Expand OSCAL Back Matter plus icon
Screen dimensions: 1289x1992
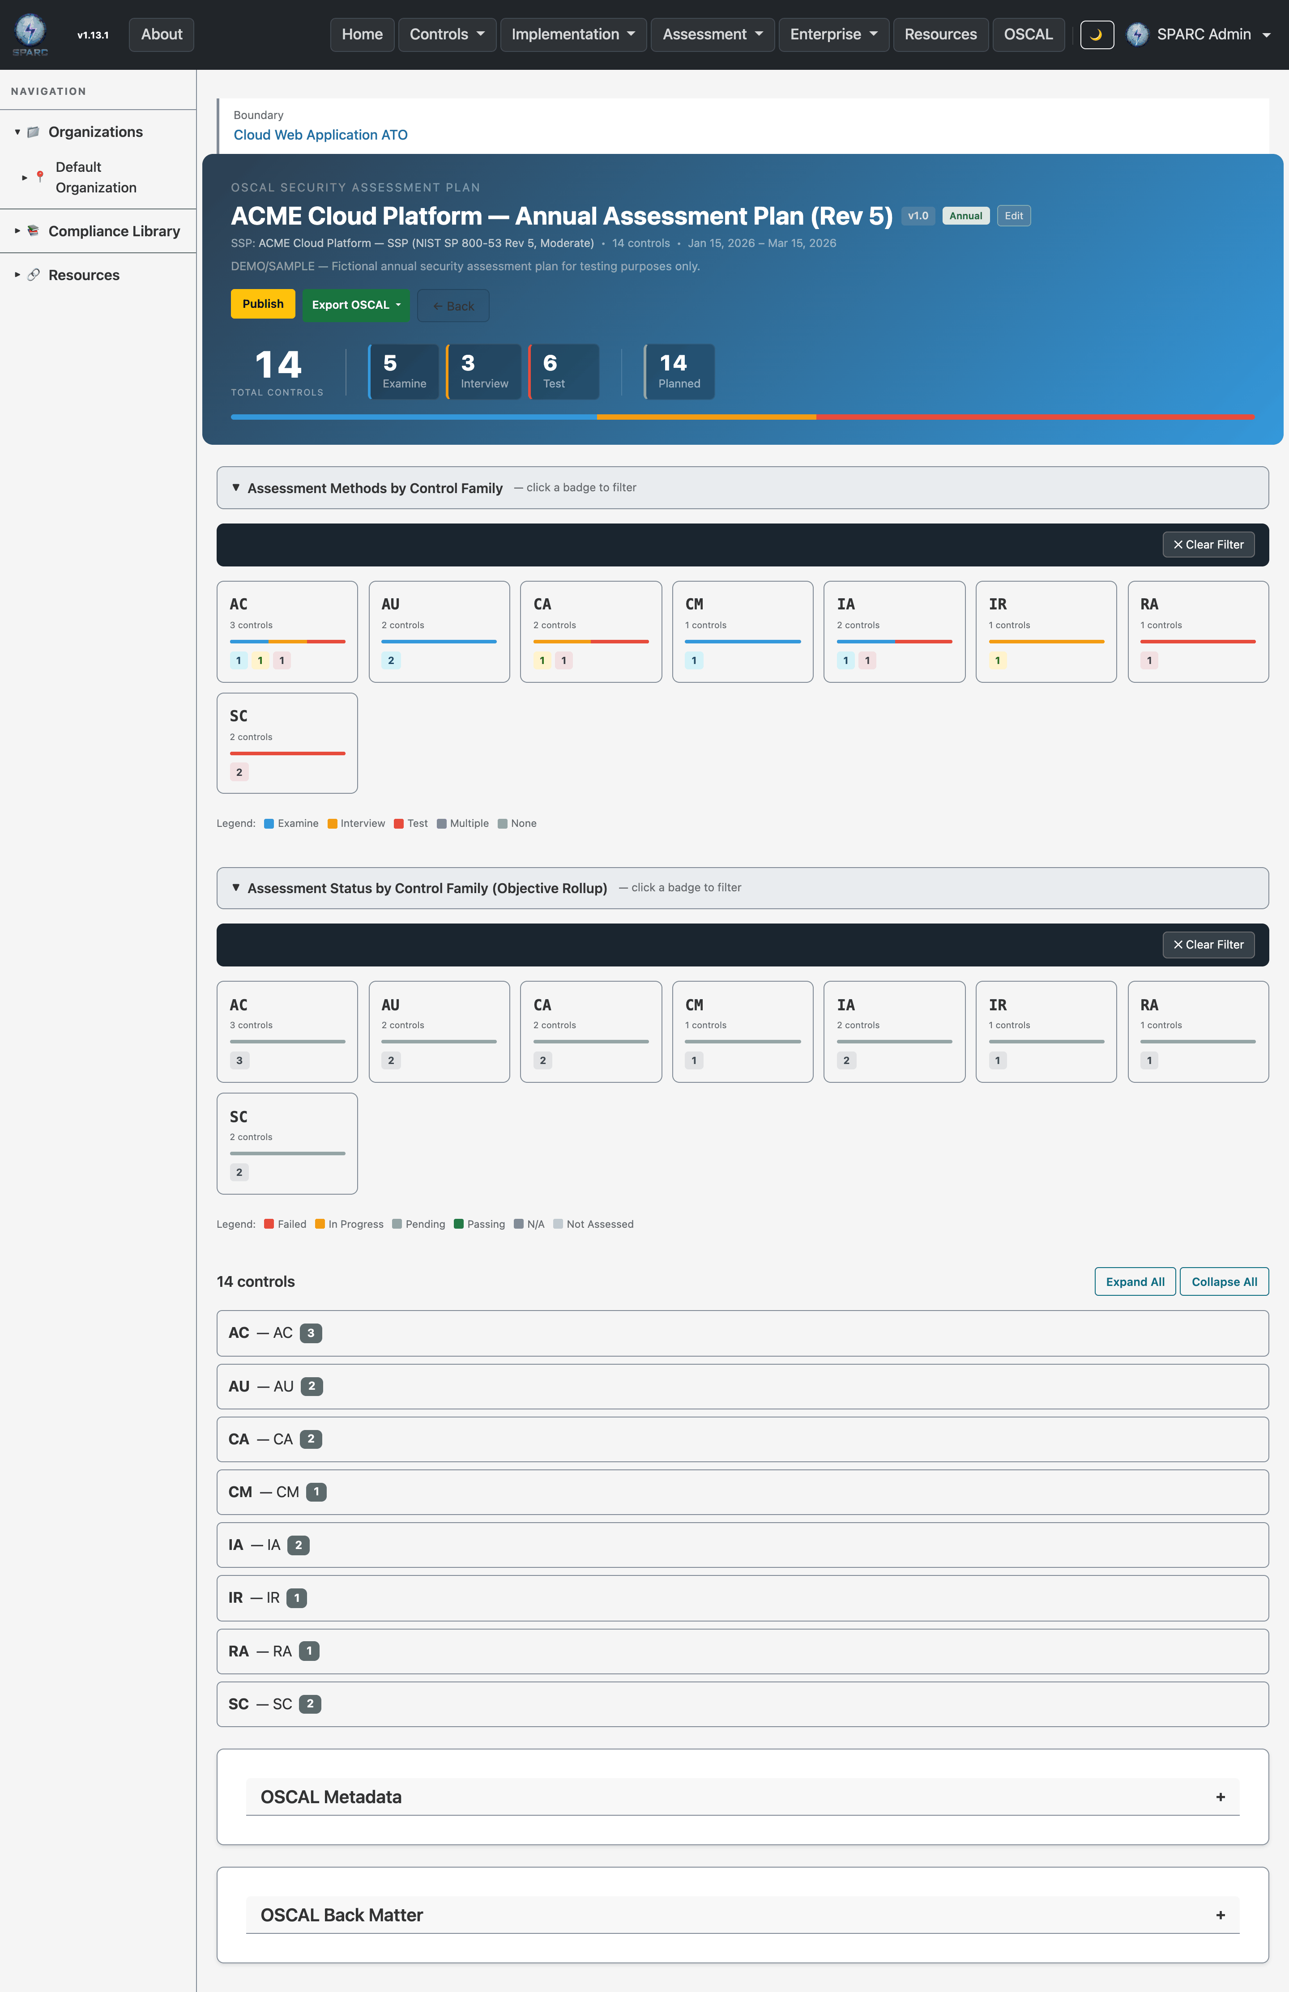point(1221,1915)
